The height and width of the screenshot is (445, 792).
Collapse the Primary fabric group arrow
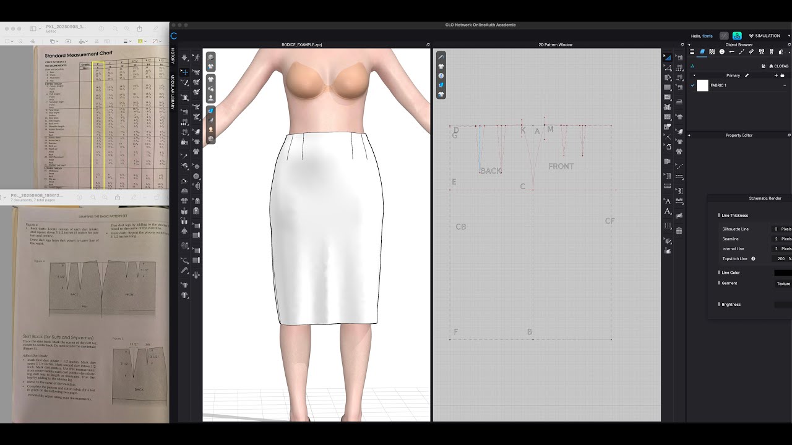pos(694,75)
